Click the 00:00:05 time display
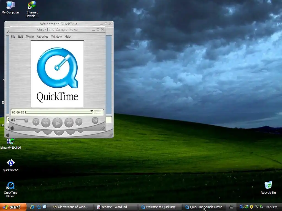This screenshot has width=282, height=211. click(18, 112)
